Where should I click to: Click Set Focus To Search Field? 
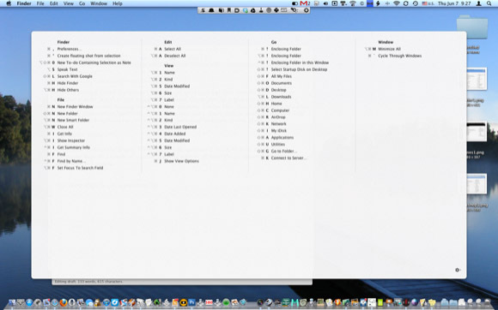[80, 168]
